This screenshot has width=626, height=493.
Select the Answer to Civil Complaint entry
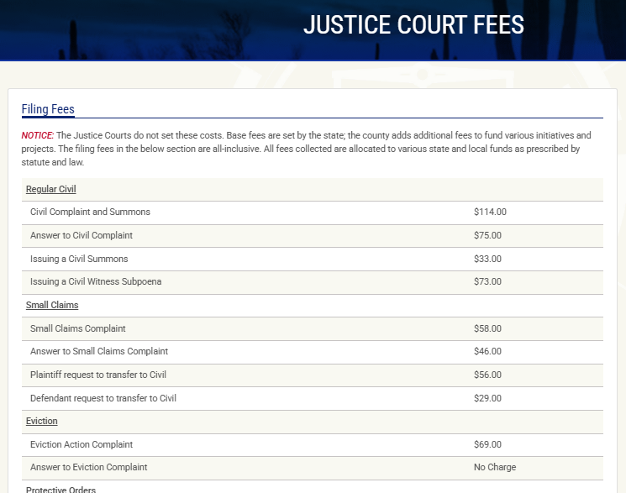(x=82, y=235)
